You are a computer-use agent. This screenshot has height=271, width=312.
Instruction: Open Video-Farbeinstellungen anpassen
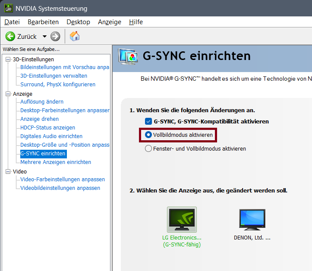click(63, 179)
